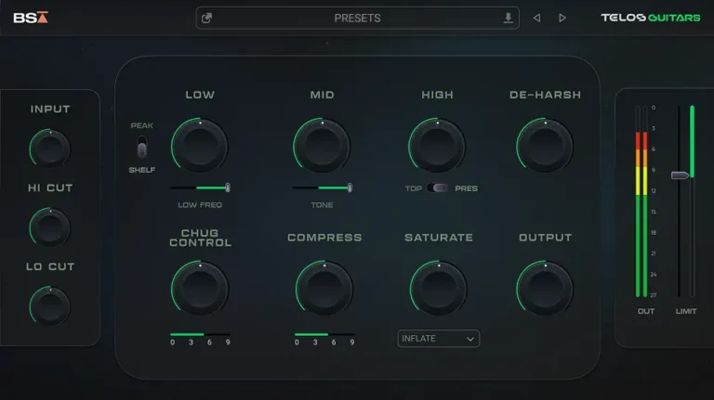Open the Inflate saturation type dropdown

pos(438,339)
